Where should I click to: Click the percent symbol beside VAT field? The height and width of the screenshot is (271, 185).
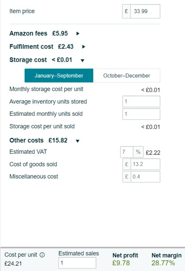(x=138, y=152)
